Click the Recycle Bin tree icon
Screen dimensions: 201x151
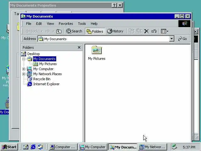click(x=30, y=79)
